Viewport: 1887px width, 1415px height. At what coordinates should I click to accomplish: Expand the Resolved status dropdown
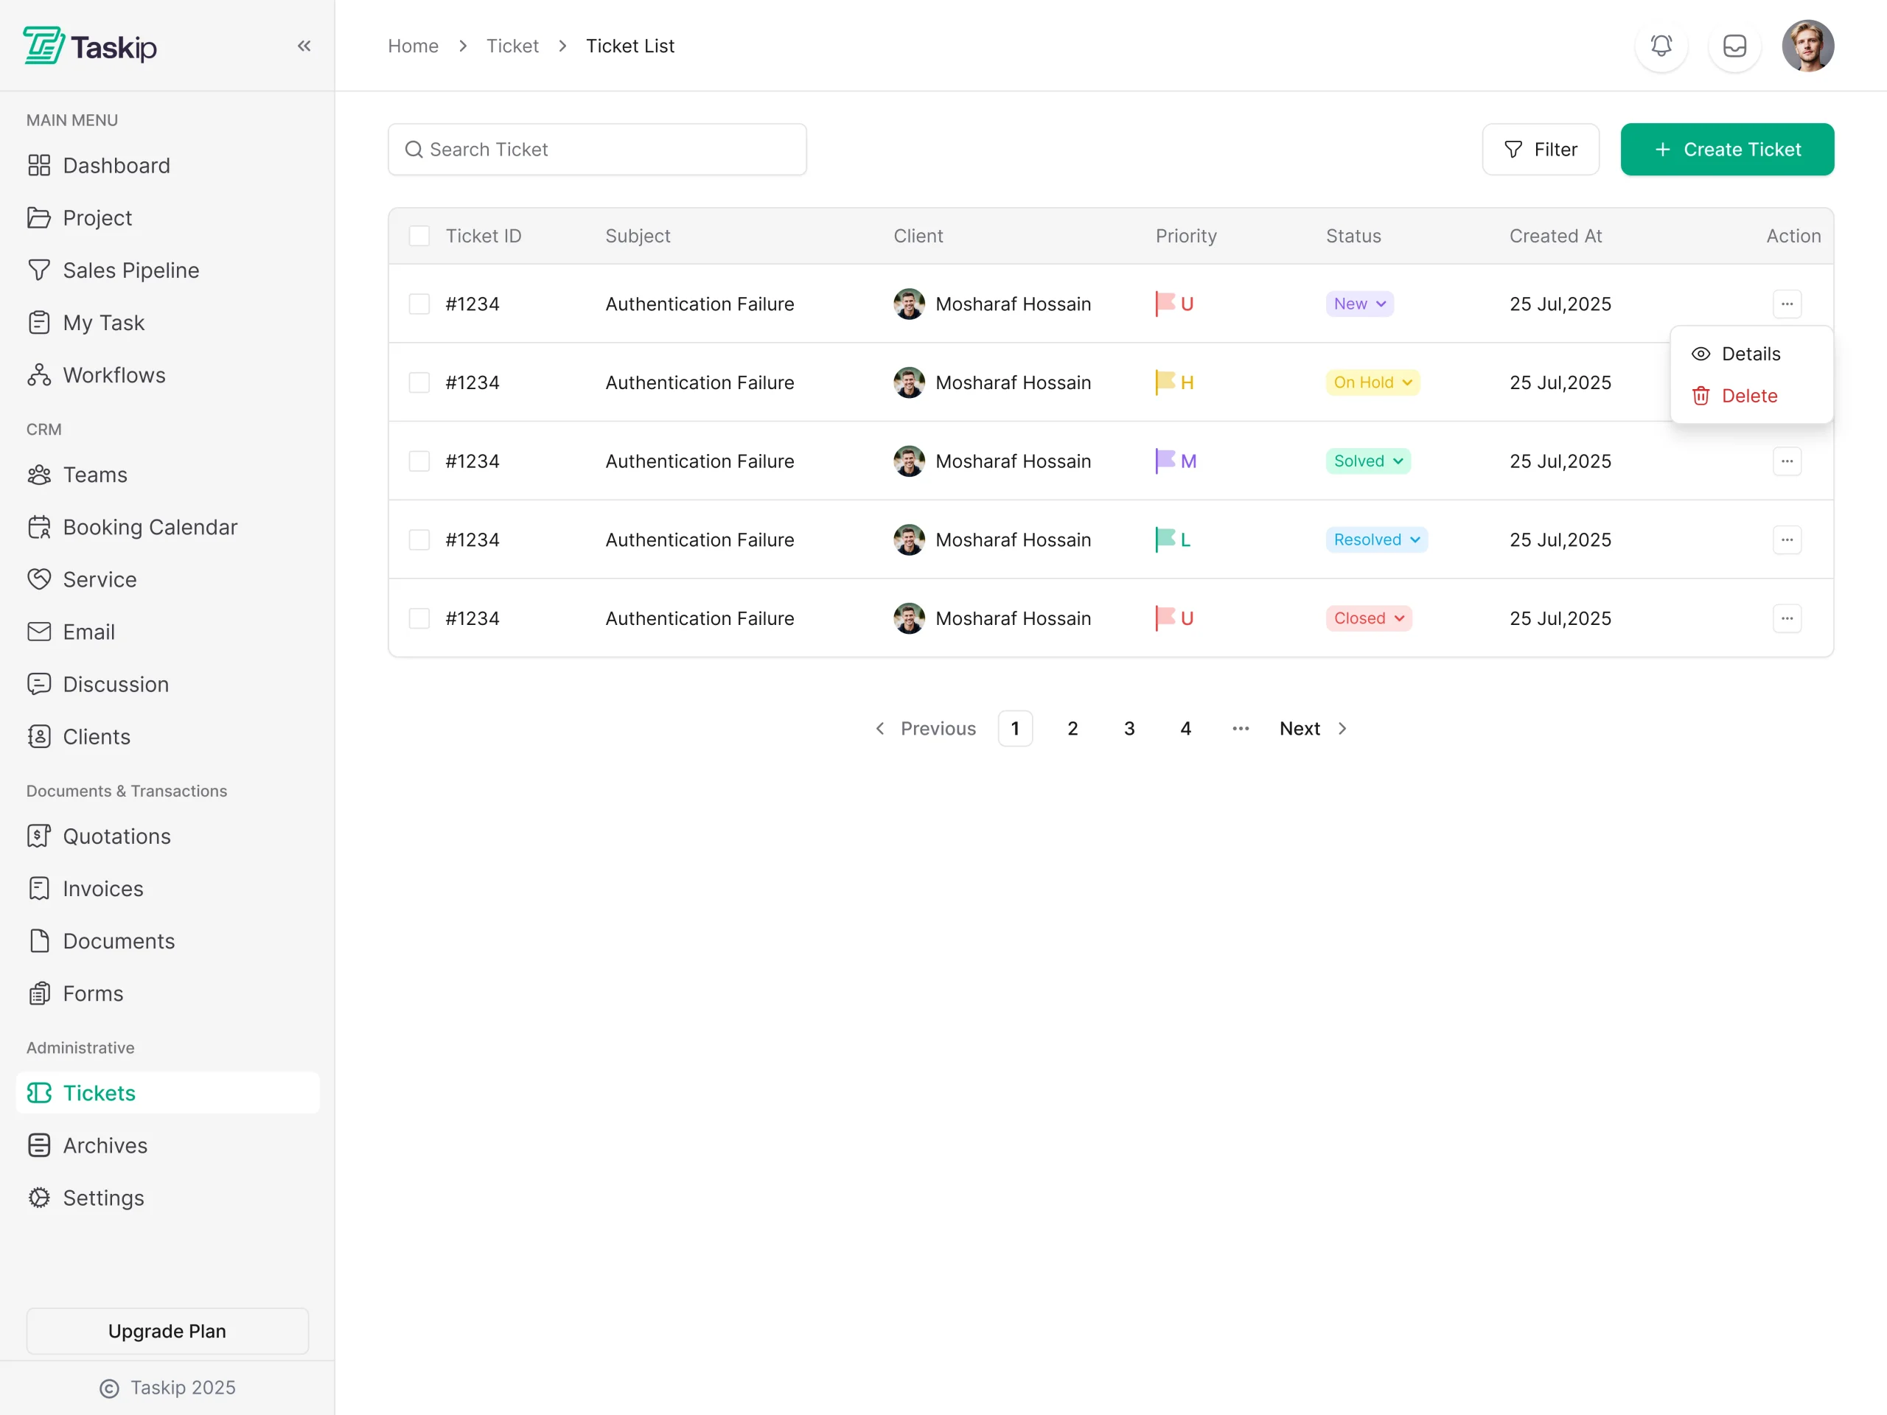1376,540
